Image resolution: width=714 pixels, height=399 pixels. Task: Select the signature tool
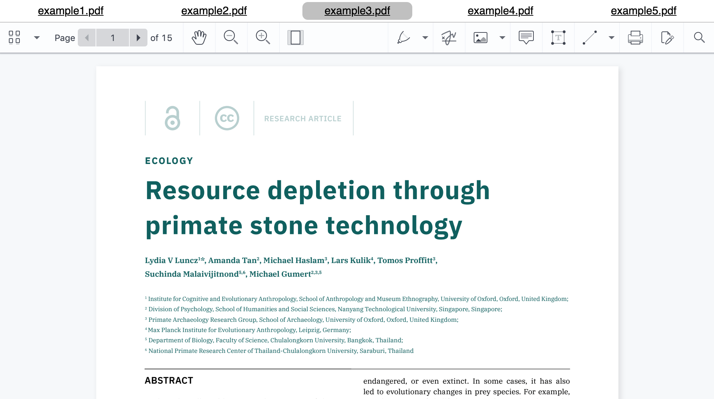pos(448,38)
